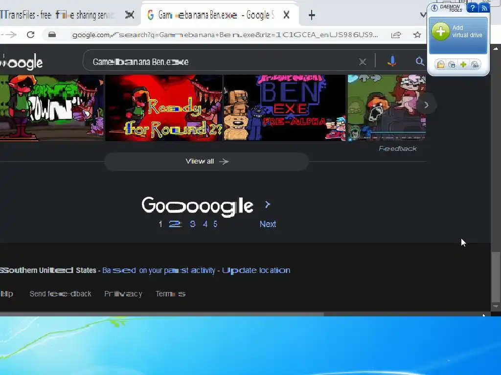Open the Privacy footer link
The height and width of the screenshot is (375, 501).
point(123,293)
